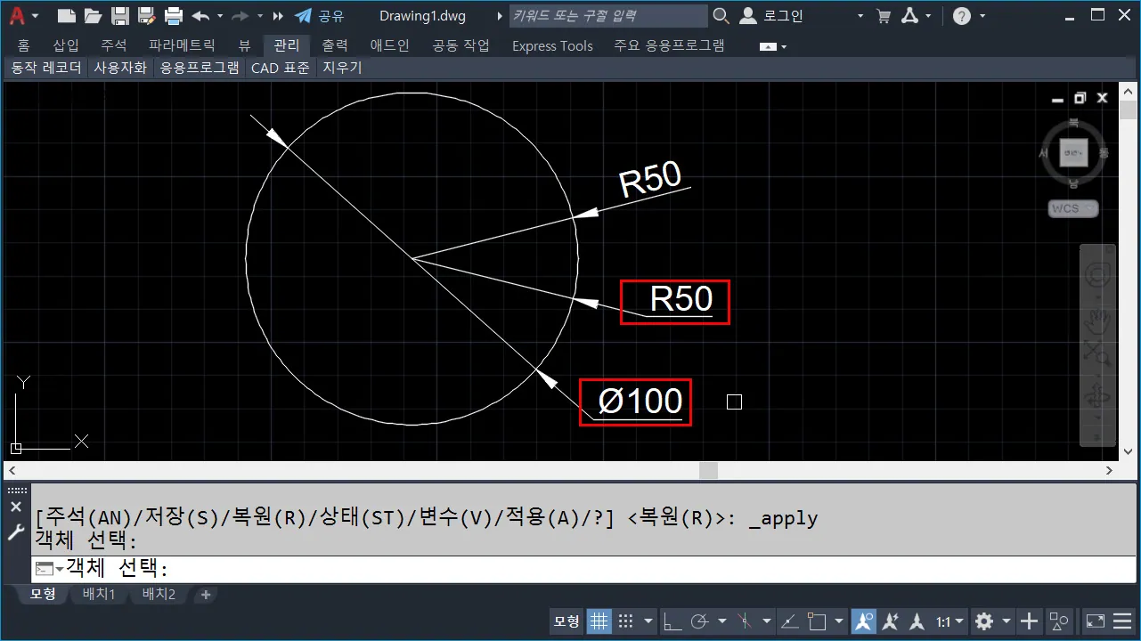The image size is (1141, 641).
Task: Select the Ø100 diameter dimension
Action: [640, 402]
